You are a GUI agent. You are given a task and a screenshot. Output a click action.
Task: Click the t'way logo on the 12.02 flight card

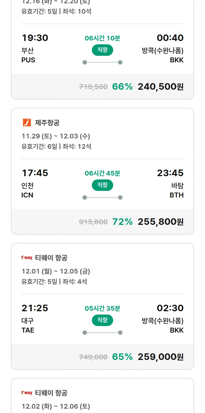coord(27,393)
